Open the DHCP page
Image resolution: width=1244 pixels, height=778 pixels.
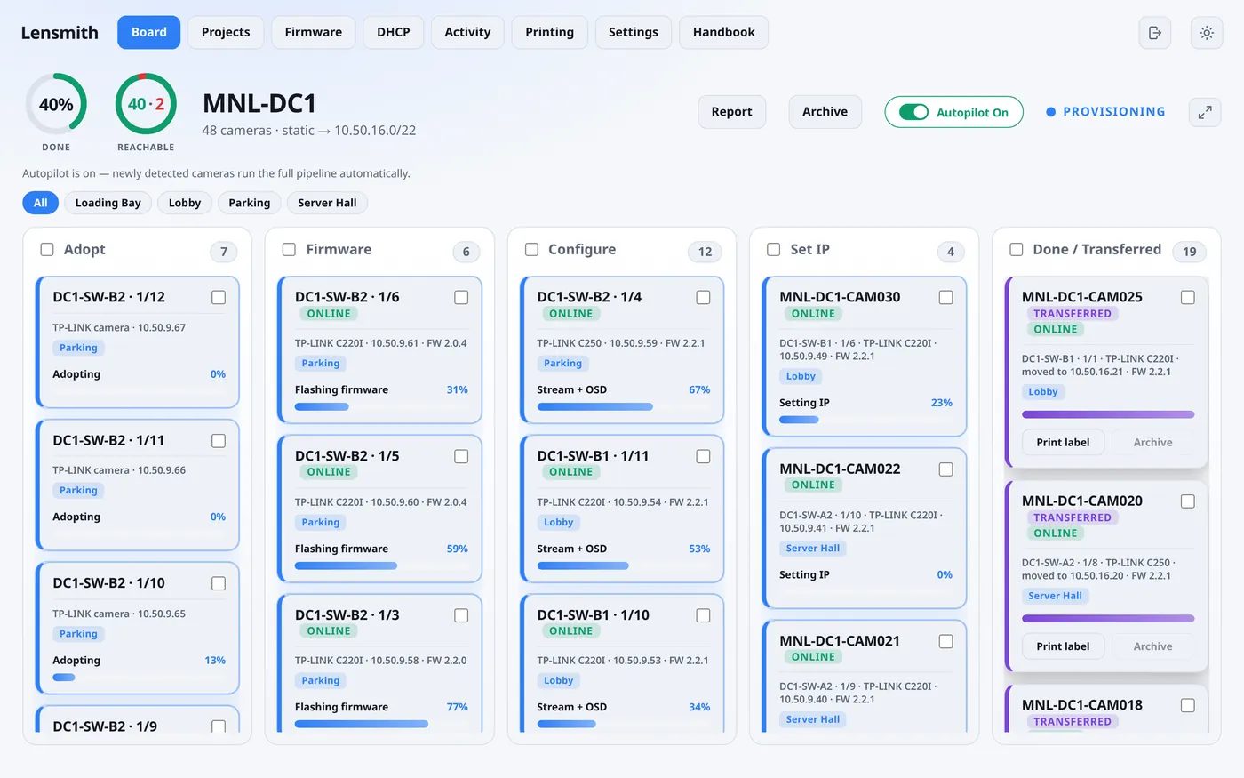[x=394, y=32]
